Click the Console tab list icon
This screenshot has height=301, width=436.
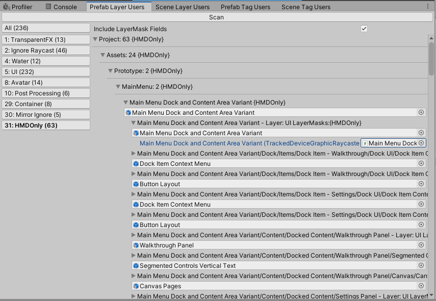pos(48,7)
